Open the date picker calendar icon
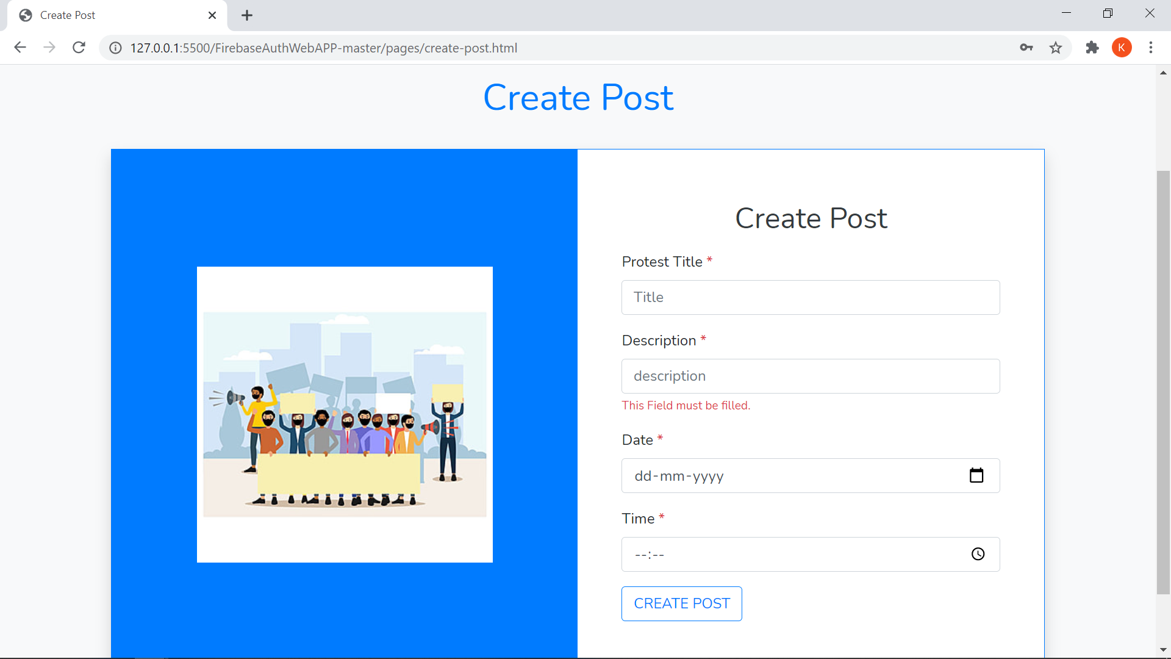 click(x=976, y=475)
